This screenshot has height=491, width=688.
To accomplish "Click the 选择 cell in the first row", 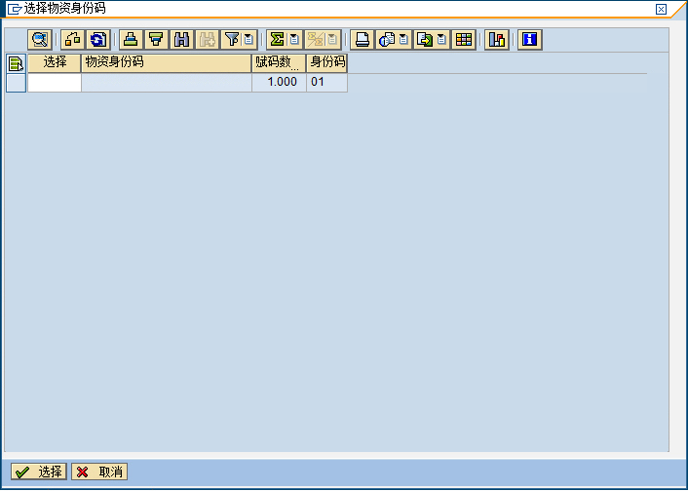I will [55, 83].
